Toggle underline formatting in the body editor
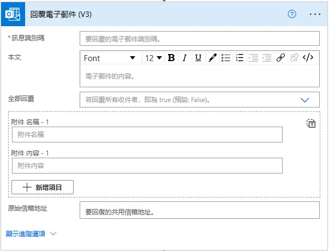Screen dimensions: 329x251 [x=198, y=57]
